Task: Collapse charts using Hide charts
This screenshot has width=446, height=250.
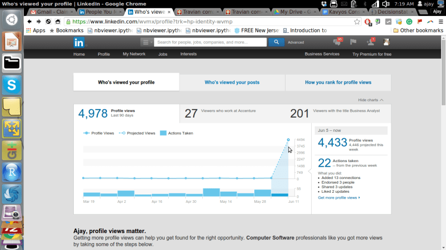Action: click(371, 100)
